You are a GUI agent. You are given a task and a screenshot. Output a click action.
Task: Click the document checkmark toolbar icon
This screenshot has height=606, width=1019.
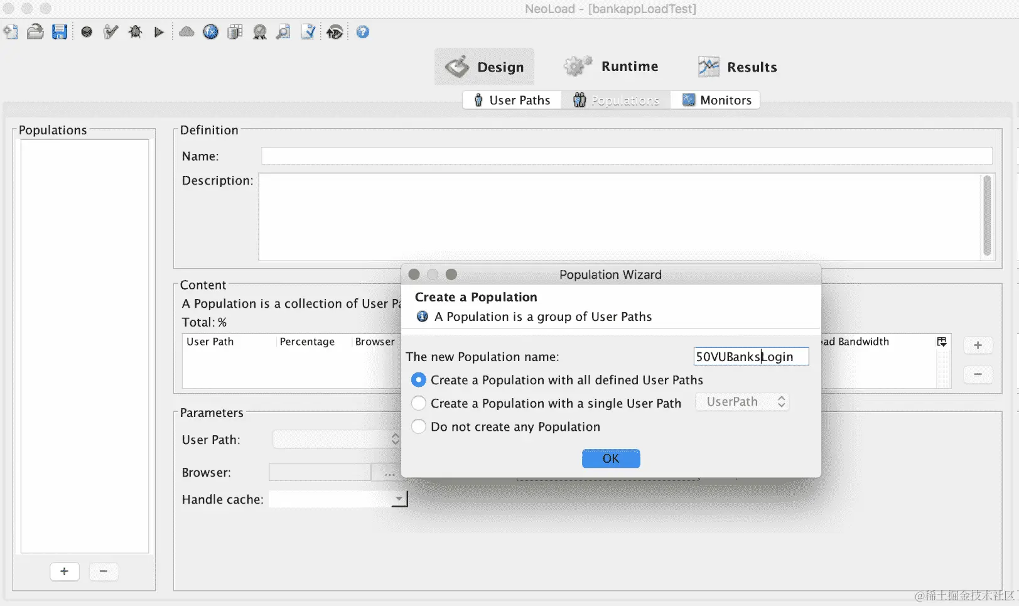click(308, 32)
